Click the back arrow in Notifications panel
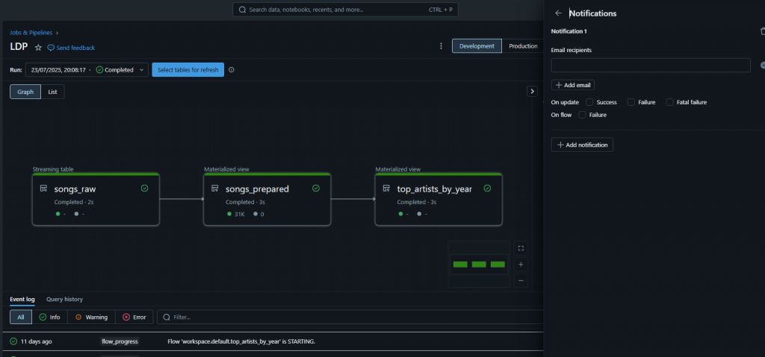 (x=558, y=13)
